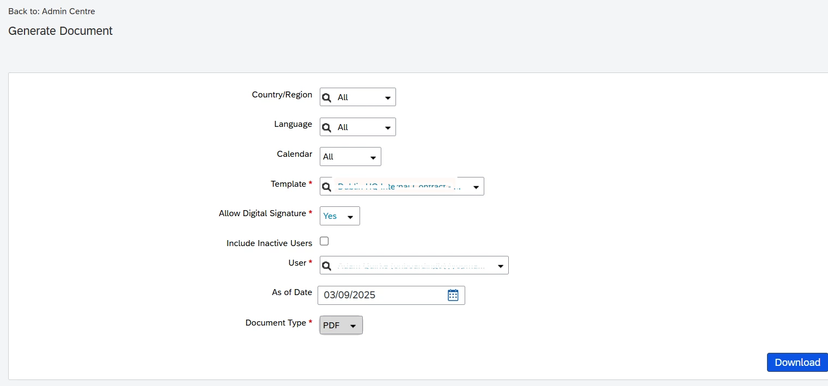Click the Language search magnifier icon

[327, 127]
